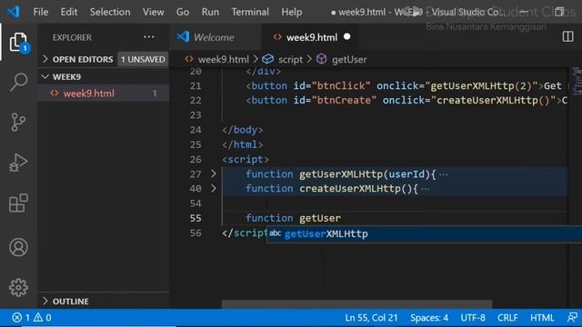Unfold createUserXMLHttp function at line 40
582x327 pixels.
(214, 188)
